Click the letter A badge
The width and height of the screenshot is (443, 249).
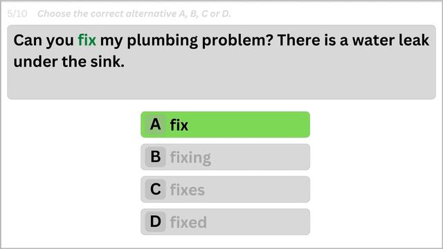155,124
